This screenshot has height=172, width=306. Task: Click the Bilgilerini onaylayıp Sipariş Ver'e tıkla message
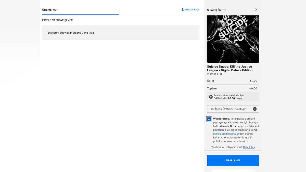tap(71, 33)
